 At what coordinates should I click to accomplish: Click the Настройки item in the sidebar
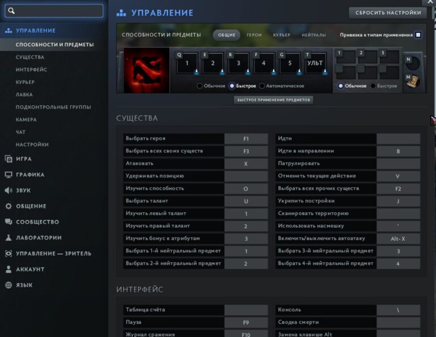click(x=32, y=144)
